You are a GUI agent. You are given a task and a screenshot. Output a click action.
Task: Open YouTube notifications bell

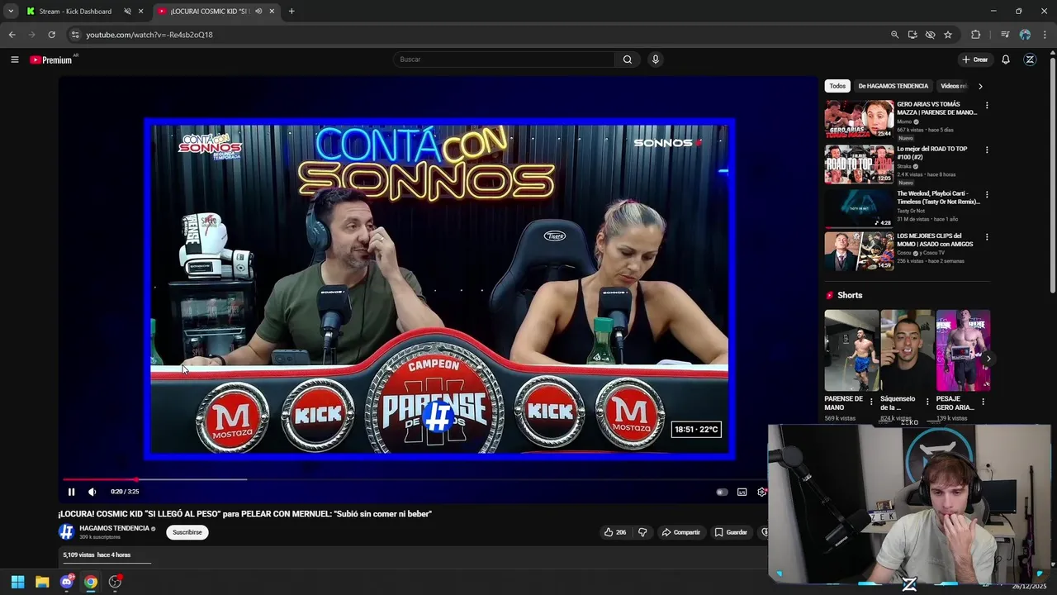[1006, 59]
